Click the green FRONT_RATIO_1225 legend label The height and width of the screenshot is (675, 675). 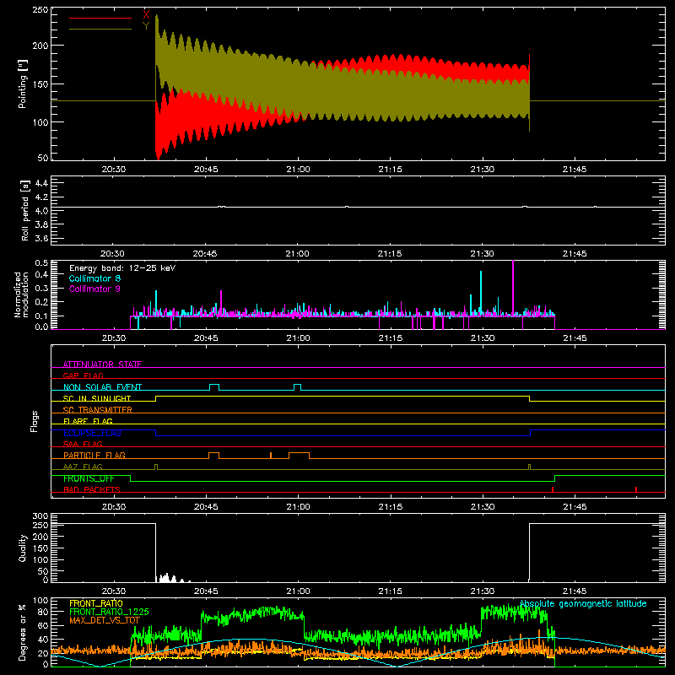coord(109,612)
